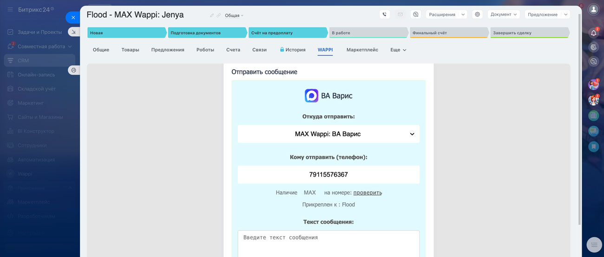Switch to the Товары tab
The height and width of the screenshot is (257, 604).
[x=130, y=50]
